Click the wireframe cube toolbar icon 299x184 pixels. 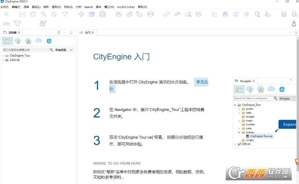click(236, 14)
